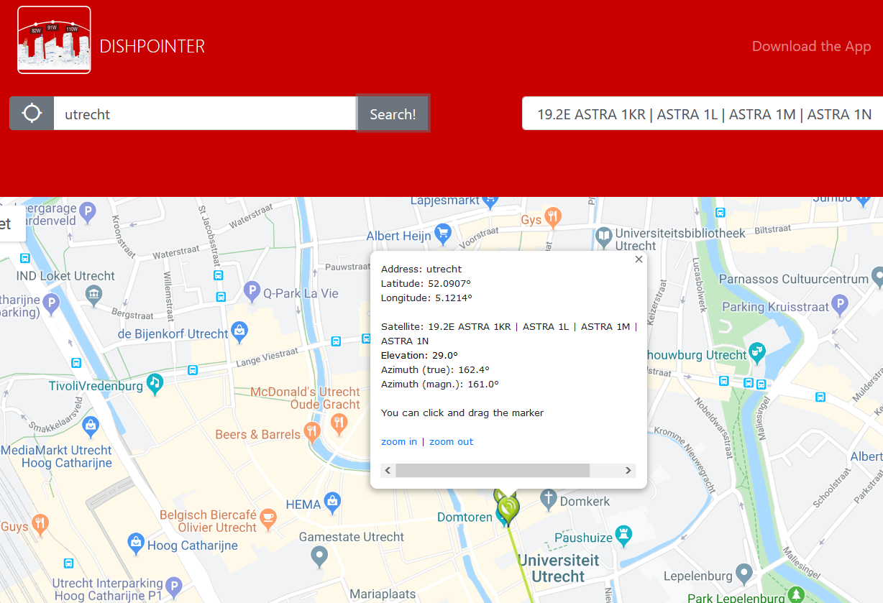Screen dimensions: 883x603
Task: Click the 'You can click and drag the marker' text
Action: pyautogui.click(x=462, y=413)
